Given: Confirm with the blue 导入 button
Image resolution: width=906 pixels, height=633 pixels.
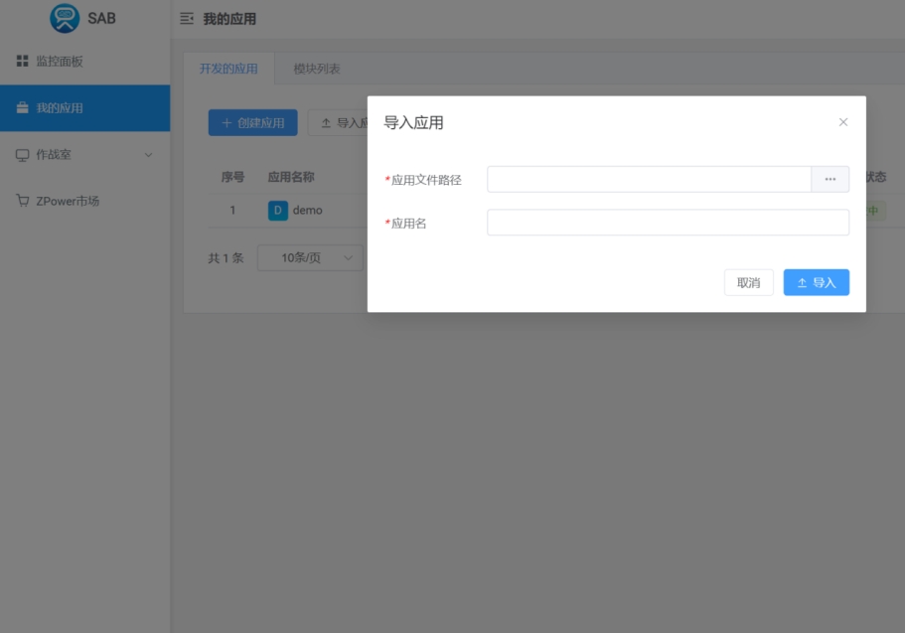Looking at the screenshot, I should click(816, 282).
